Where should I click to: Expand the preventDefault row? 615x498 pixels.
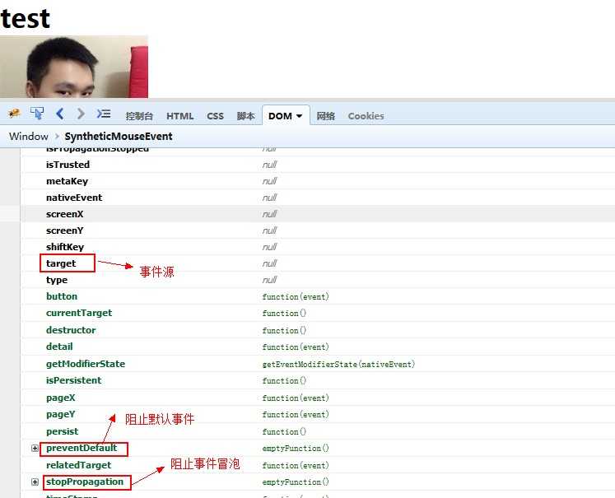click(x=35, y=448)
